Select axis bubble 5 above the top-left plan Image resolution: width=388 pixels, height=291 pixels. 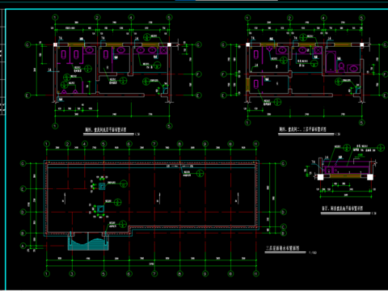169,18
